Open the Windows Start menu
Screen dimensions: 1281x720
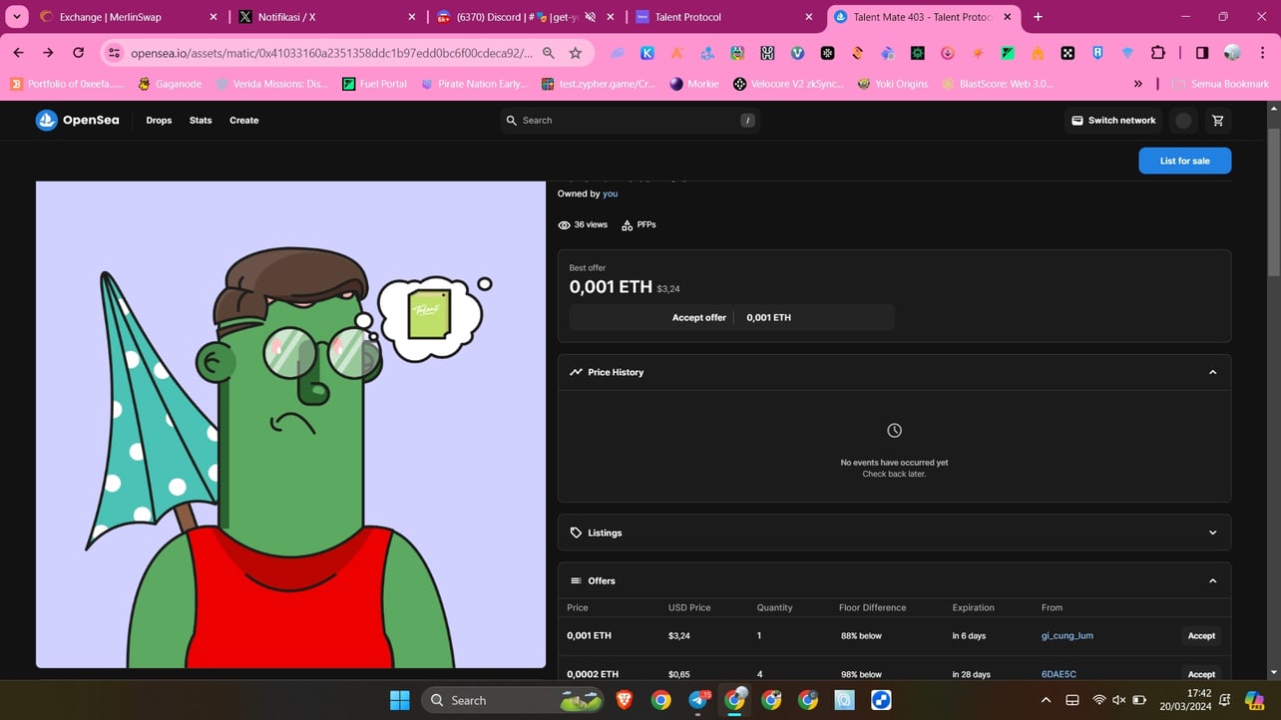click(400, 700)
